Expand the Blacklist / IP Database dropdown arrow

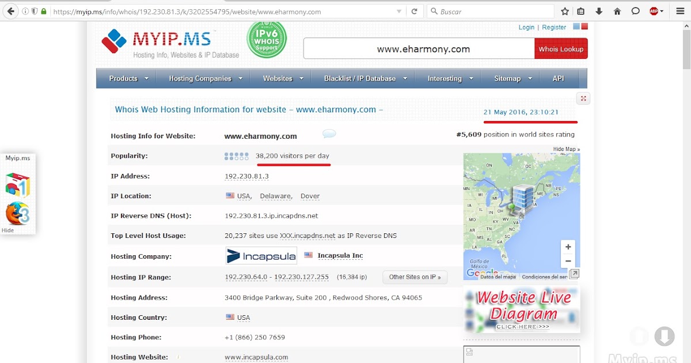[405, 78]
